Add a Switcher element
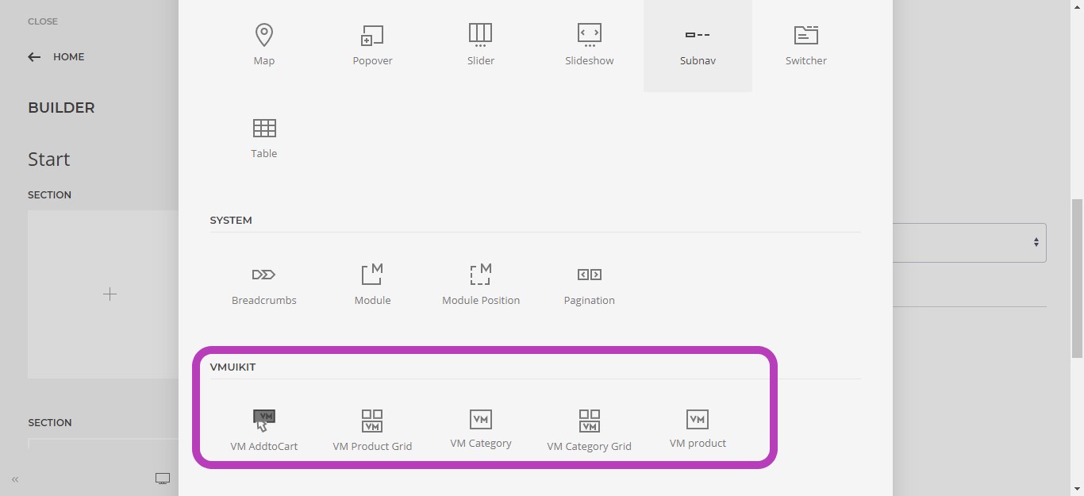1084x496 pixels. pos(806,45)
